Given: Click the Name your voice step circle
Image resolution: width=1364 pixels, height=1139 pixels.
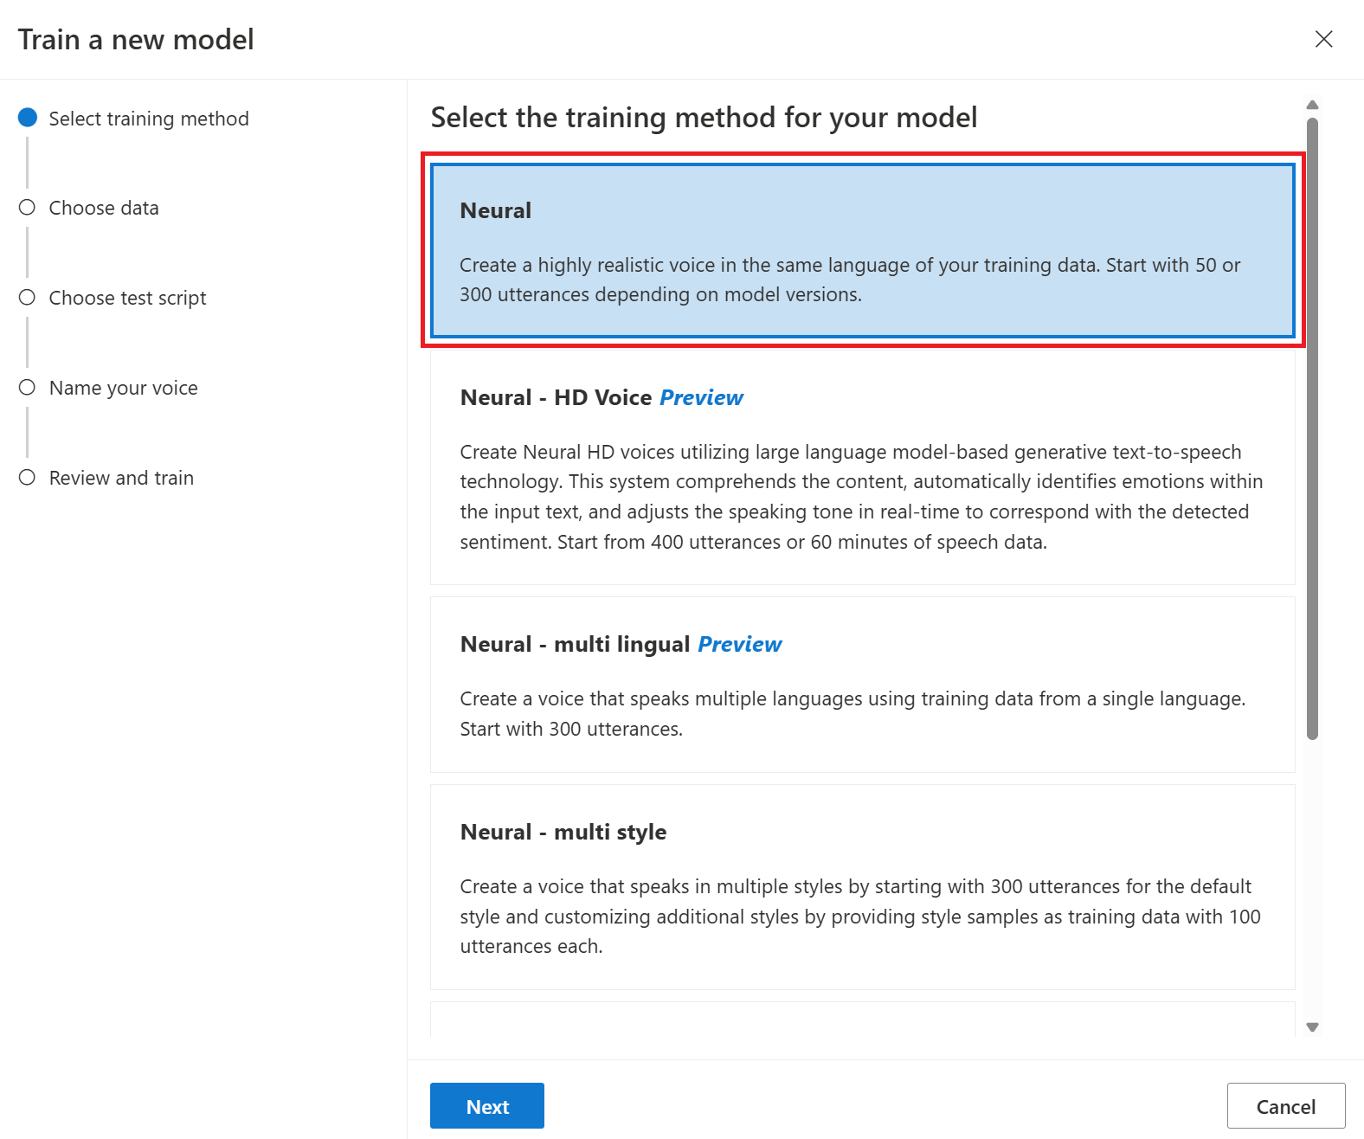Looking at the screenshot, I should (x=28, y=388).
